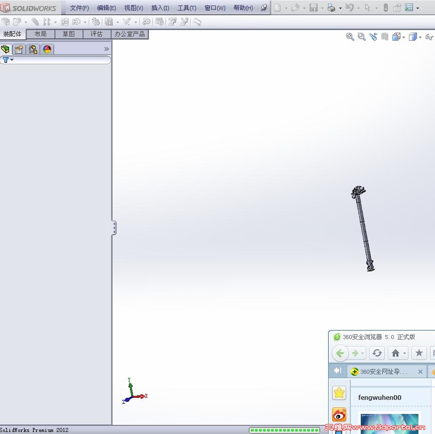Click the Options checklist icon
Viewport: 435px width, 434px height.
coord(409,8)
